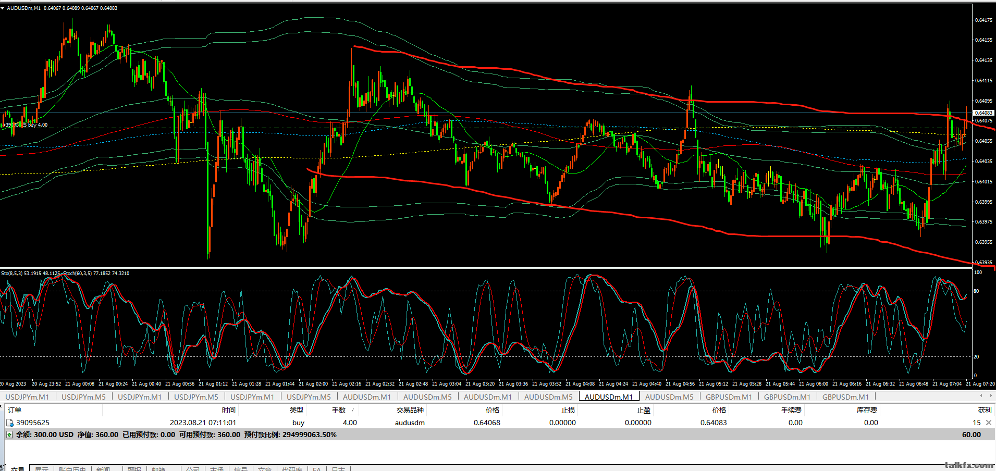Select order number 39095625
Viewport: 996px width, 471px height.
pos(33,423)
